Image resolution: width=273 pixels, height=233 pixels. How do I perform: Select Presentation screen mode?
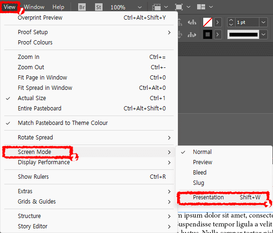coord(224,197)
